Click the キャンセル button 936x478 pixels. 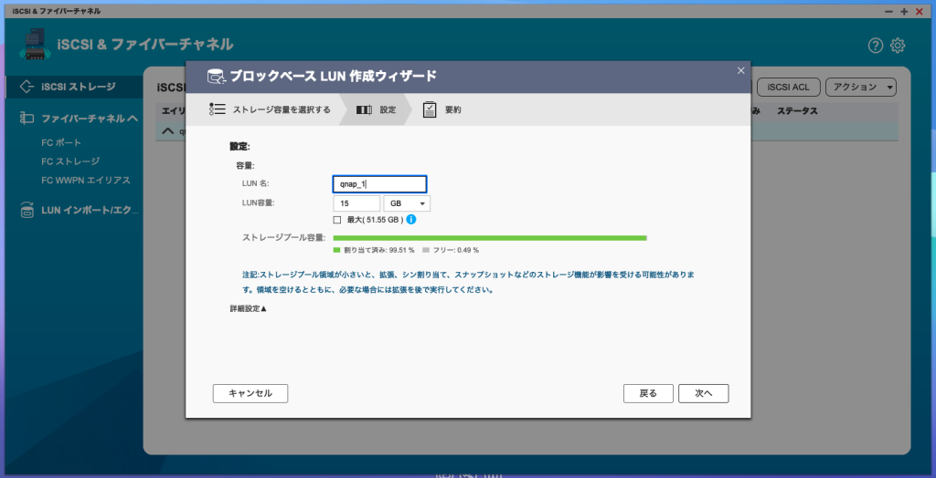point(250,393)
